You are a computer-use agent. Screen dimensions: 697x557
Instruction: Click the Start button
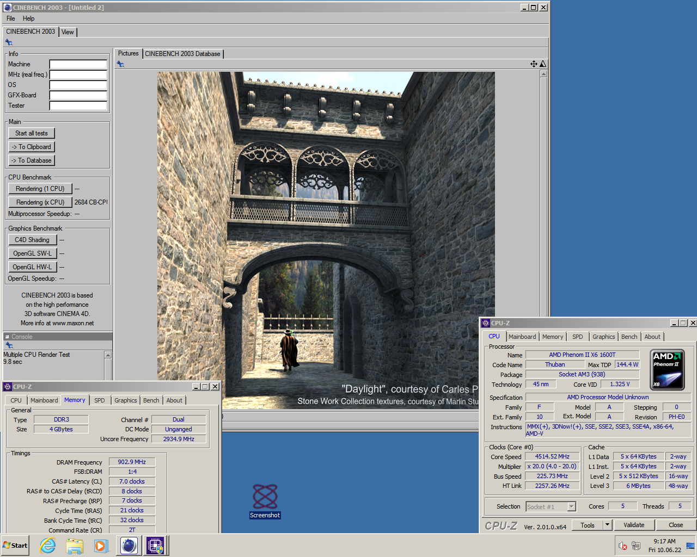click(15, 545)
